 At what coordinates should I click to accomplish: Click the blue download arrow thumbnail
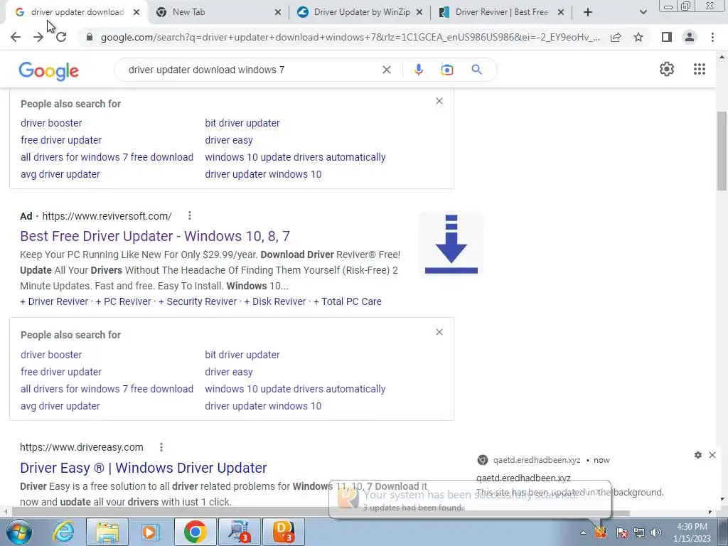tap(451, 245)
